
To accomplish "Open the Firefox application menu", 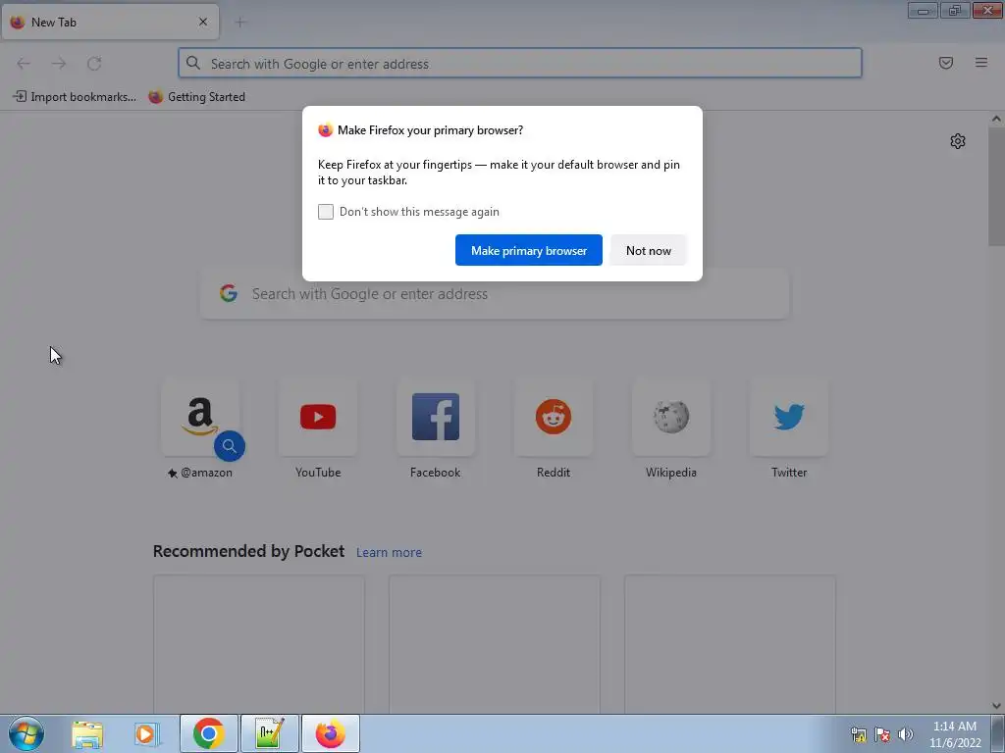I will click(x=980, y=63).
